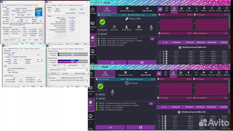Image resolution: width=233 pixels, height=131 pixels.
Task: Click Submit and Compare button
Action: (x=80, y=73)
